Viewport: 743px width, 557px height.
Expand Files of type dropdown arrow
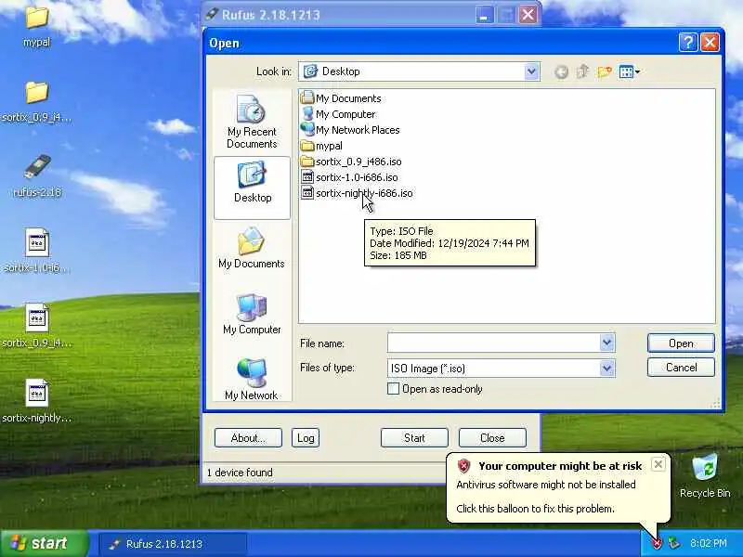click(x=606, y=368)
